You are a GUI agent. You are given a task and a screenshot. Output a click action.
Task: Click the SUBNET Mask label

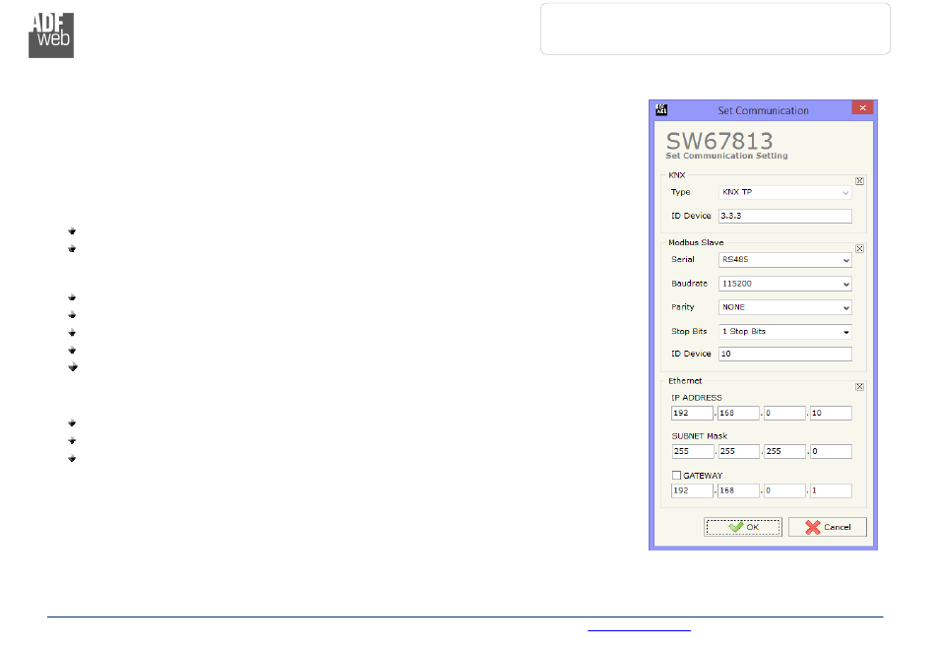700,436
